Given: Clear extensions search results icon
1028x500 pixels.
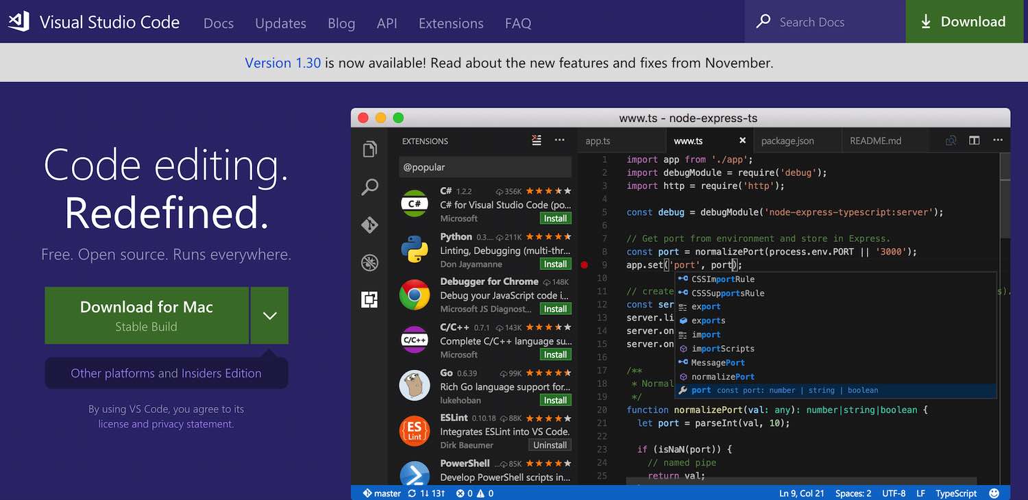Looking at the screenshot, I should pyautogui.click(x=537, y=140).
